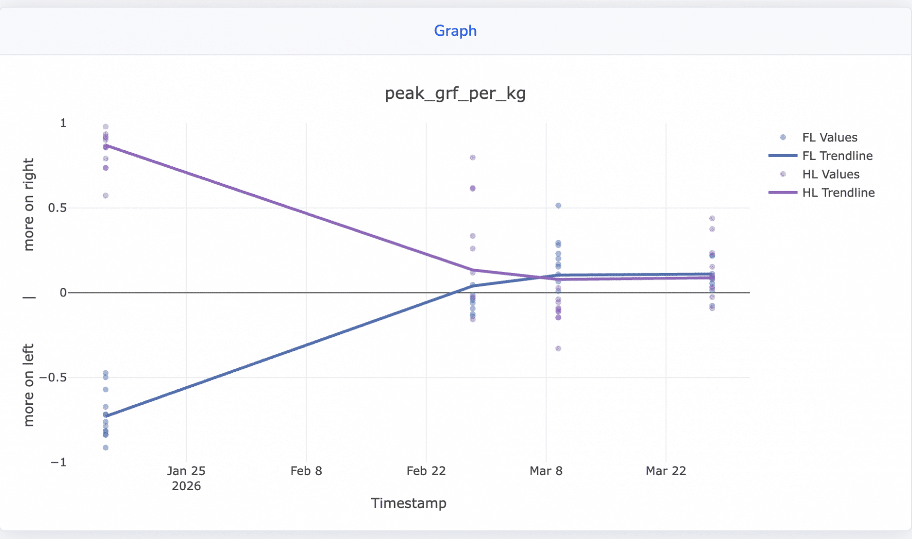Select the 'more on right' y-axis label
Image resolution: width=912 pixels, height=539 pixels.
[29, 205]
